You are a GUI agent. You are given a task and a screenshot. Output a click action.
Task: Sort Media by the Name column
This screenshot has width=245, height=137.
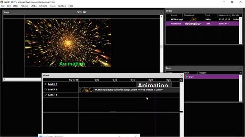click(x=174, y=15)
